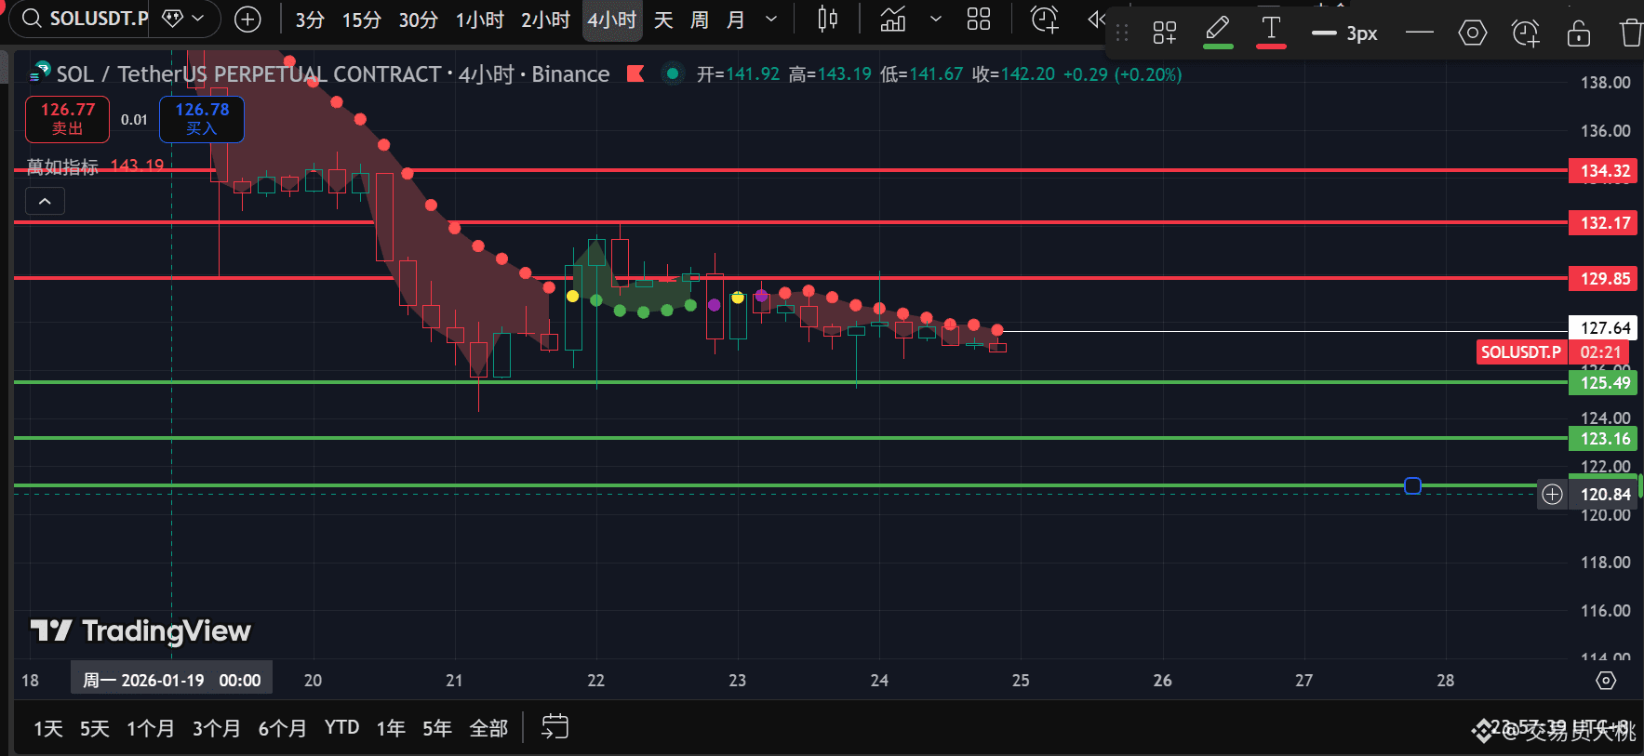Click the 周一 2026-01-19 00:00 date label
1644x756 pixels.
click(x=172, y=680)
